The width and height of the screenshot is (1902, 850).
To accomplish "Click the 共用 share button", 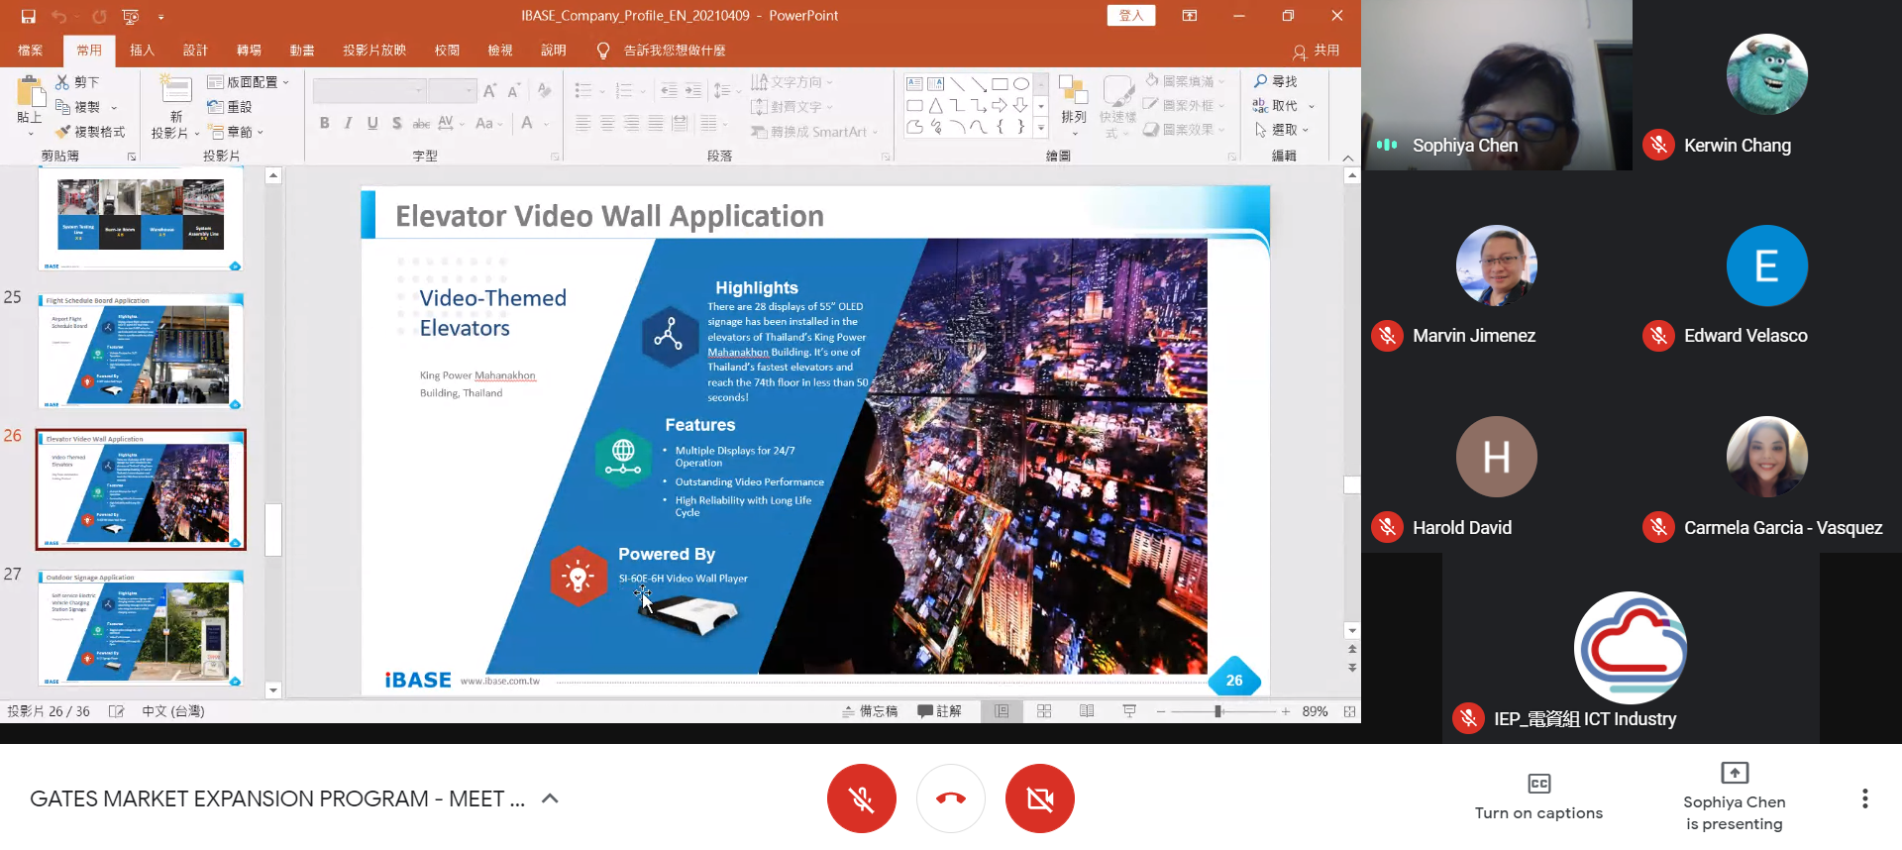I will [x=1317, y=51].
